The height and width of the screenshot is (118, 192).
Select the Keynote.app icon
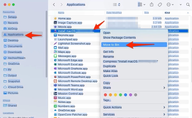click(x=55, y=35)
